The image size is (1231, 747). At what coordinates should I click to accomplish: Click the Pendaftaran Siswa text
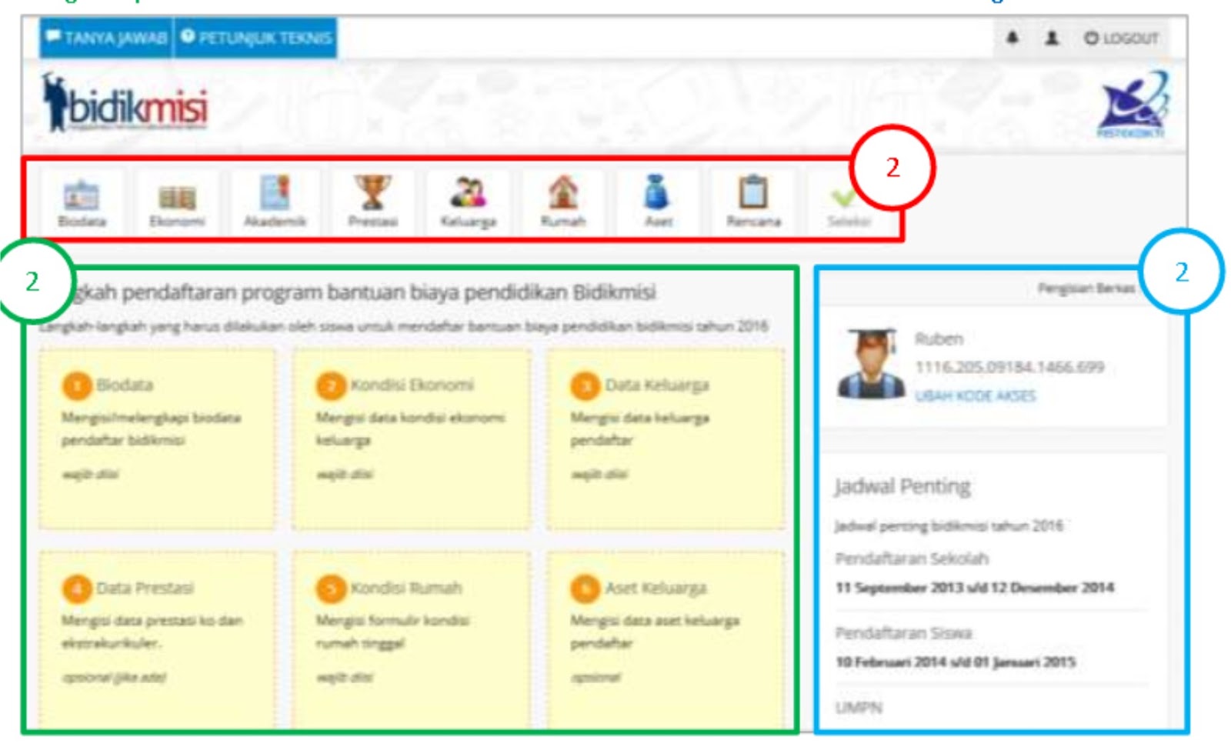[x=903, y=633]
